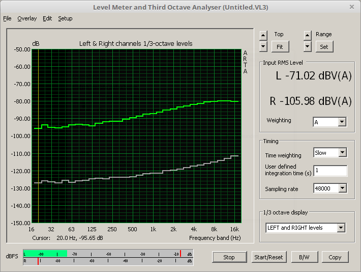Image resolution: width=361 pixels, height=272 pixels.
Task: Copy the graph with Copy button
Action: point(335,257)
